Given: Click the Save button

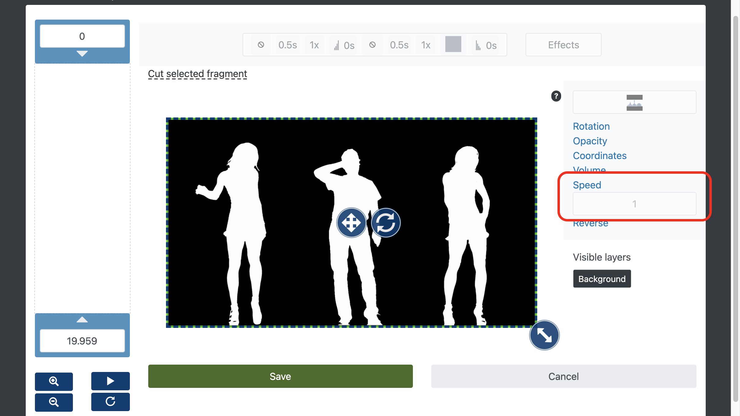Looking at the screenshot, I should point(281,377).
